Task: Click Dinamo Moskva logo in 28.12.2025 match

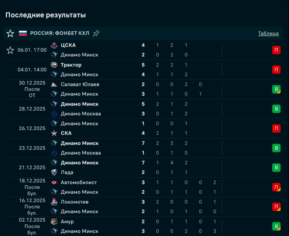Action: (x=54, y=114)
